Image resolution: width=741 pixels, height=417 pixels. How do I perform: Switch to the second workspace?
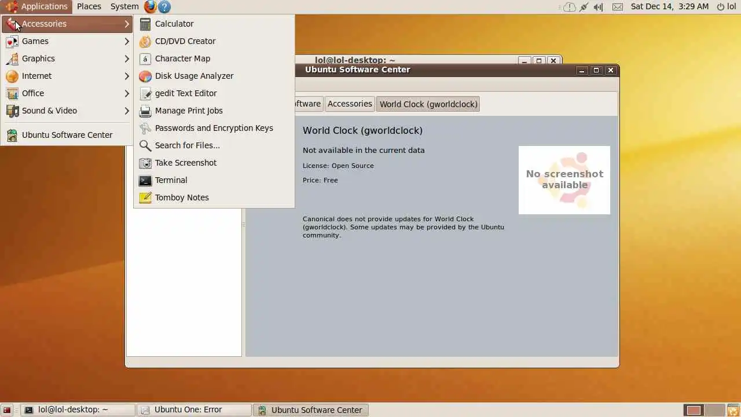click(714, 410)
